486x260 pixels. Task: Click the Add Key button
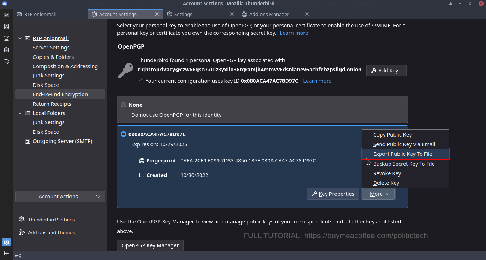coord(386,71)
